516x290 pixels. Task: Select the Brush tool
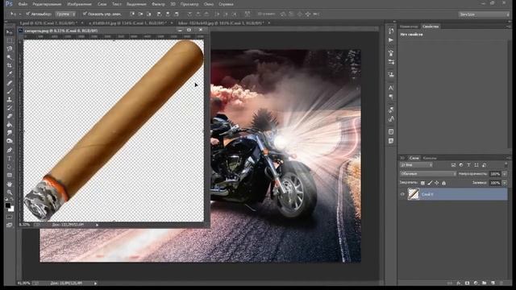tap(9, 91)
